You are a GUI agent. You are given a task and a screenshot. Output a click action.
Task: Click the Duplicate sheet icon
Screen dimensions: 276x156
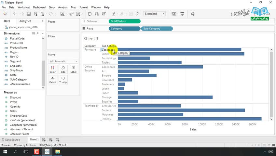click(x=71, y=14)
